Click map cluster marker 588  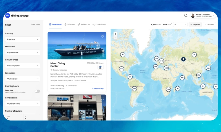coord(130,77)
